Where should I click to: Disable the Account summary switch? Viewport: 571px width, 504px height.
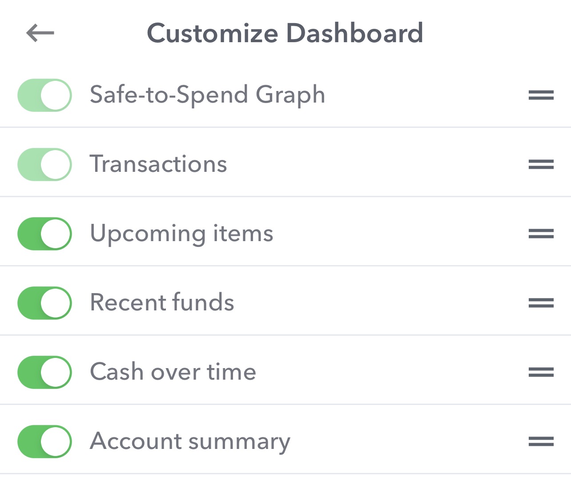44,441
